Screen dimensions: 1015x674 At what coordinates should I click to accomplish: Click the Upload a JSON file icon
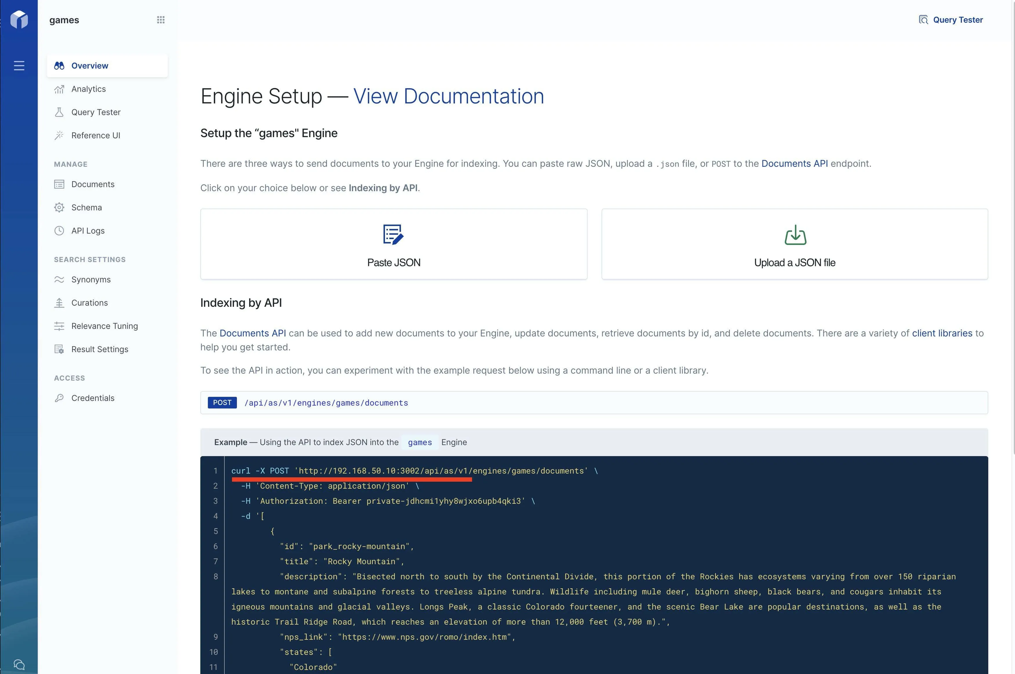click(795, 235)
